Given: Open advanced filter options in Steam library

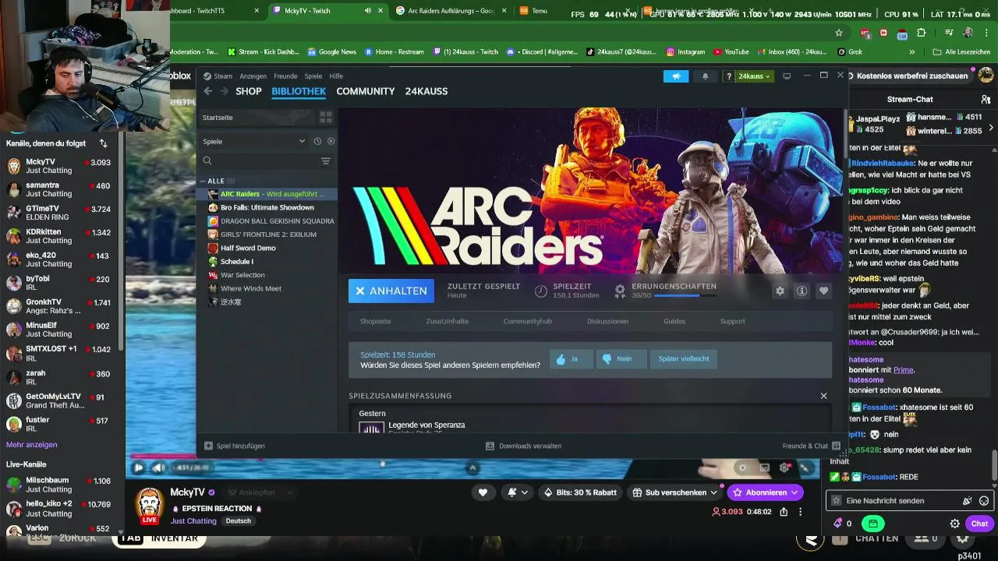Looking at the screenshot, I should [x=326, y=161].
